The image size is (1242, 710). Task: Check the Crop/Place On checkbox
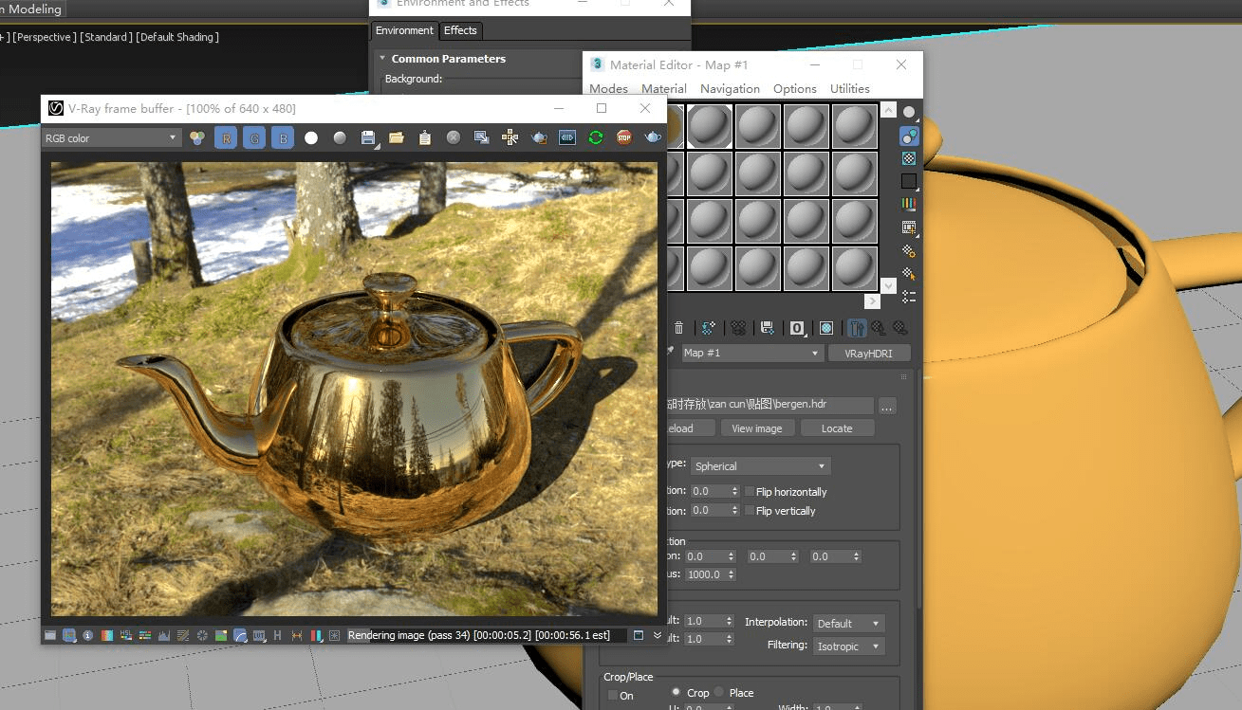point(613,695)
